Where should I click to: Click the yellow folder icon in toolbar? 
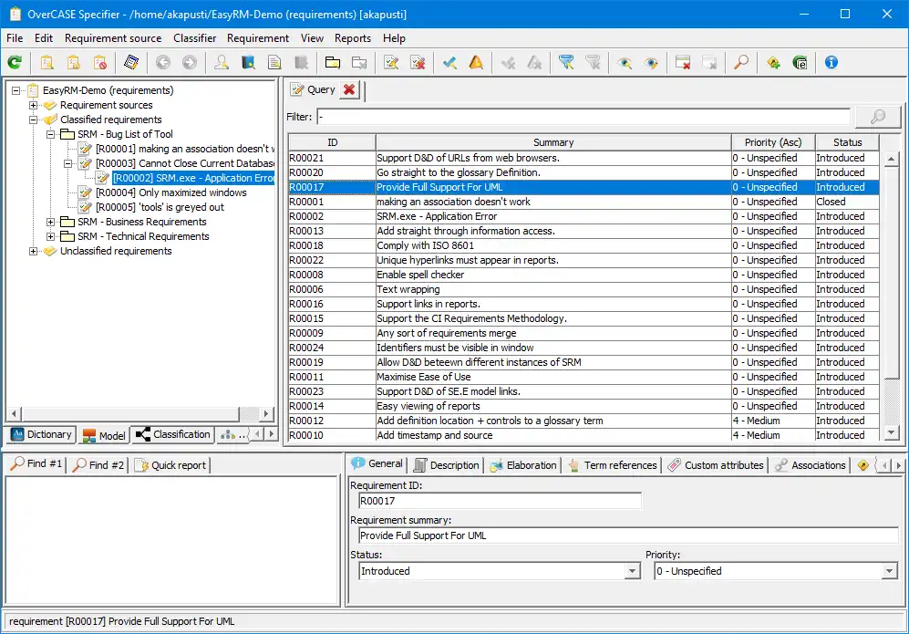click(333, 63)
